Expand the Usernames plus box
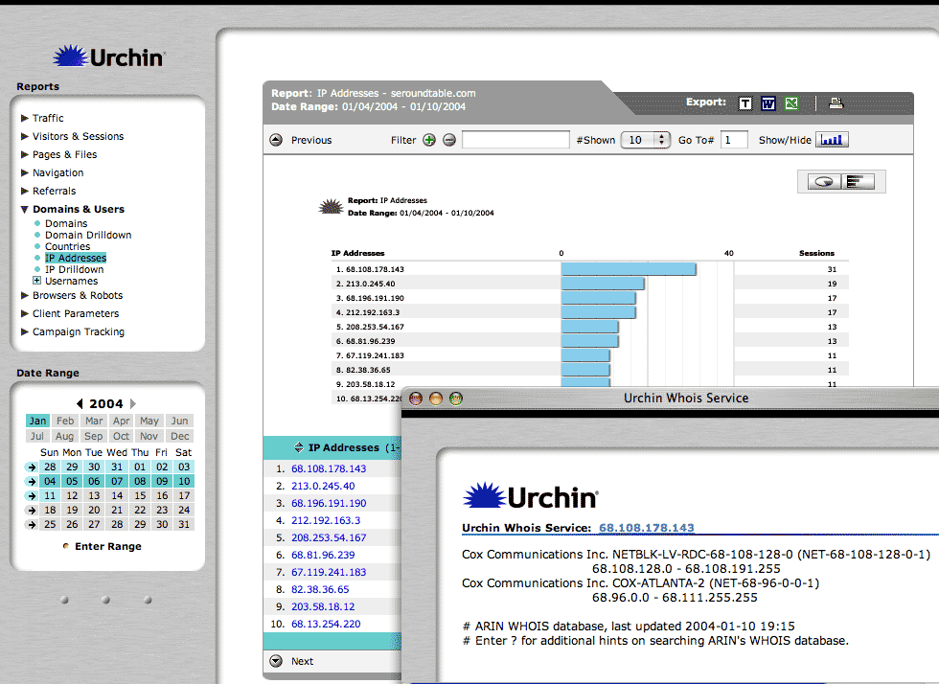Viewport: 939px width, 684px height. click(36, 281)
